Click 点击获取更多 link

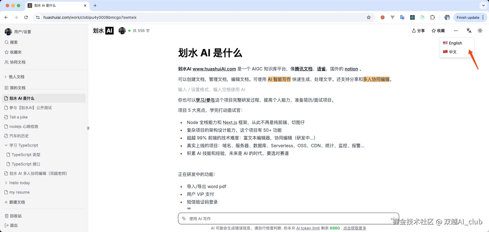(355, 228)
